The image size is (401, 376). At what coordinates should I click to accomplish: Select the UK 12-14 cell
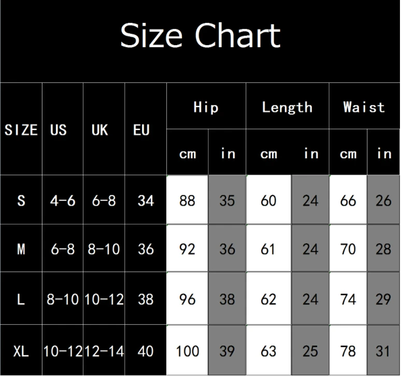pos(104,350)
